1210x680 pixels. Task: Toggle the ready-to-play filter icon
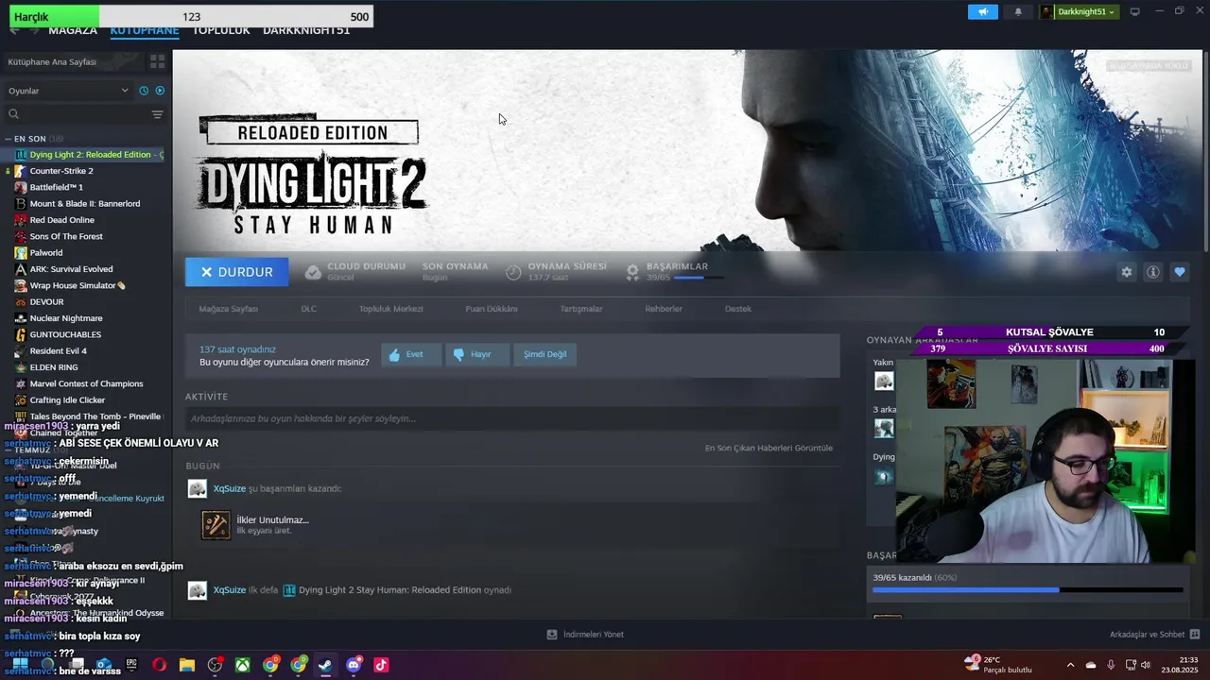[x=160, y=91]
